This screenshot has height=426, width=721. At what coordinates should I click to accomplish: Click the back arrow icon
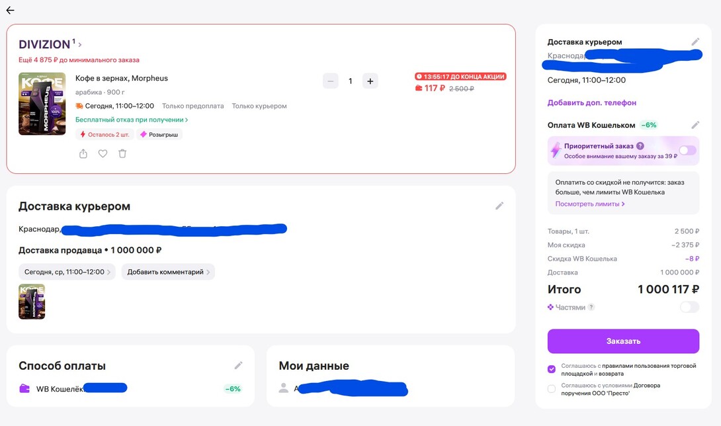pyautogui.click(x=10, y=11)
